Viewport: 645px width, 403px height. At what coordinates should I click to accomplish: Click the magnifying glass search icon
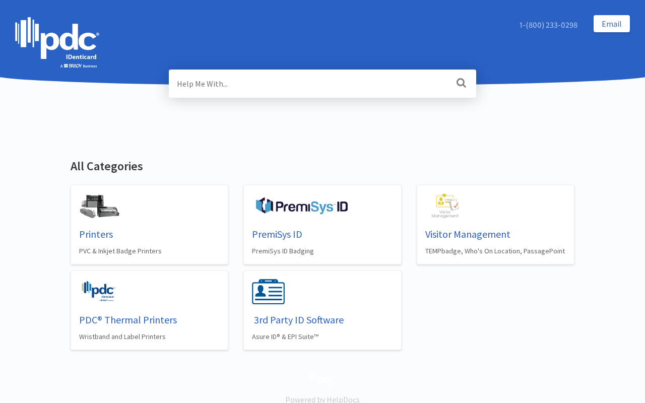(x=461, y=83)
